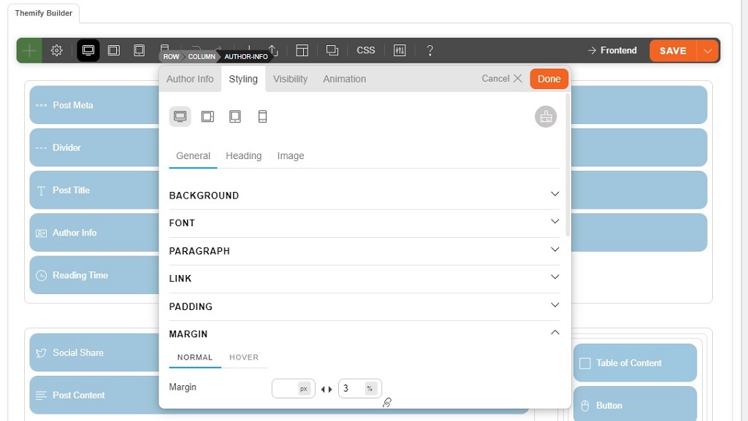Select the Heading sub-tab
The image size is (748, 421).
click(x=244, y=155)
